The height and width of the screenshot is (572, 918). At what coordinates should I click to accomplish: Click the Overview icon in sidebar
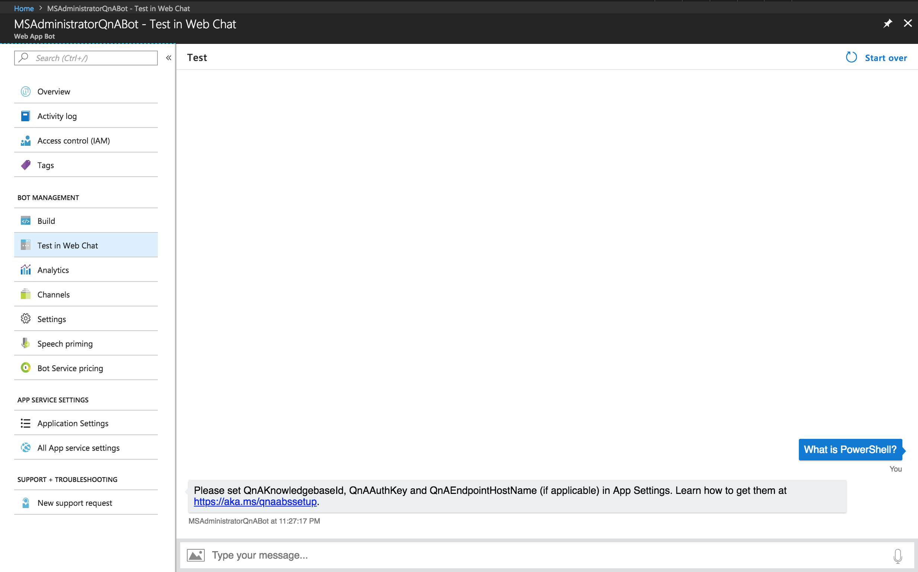pos(25,91)
